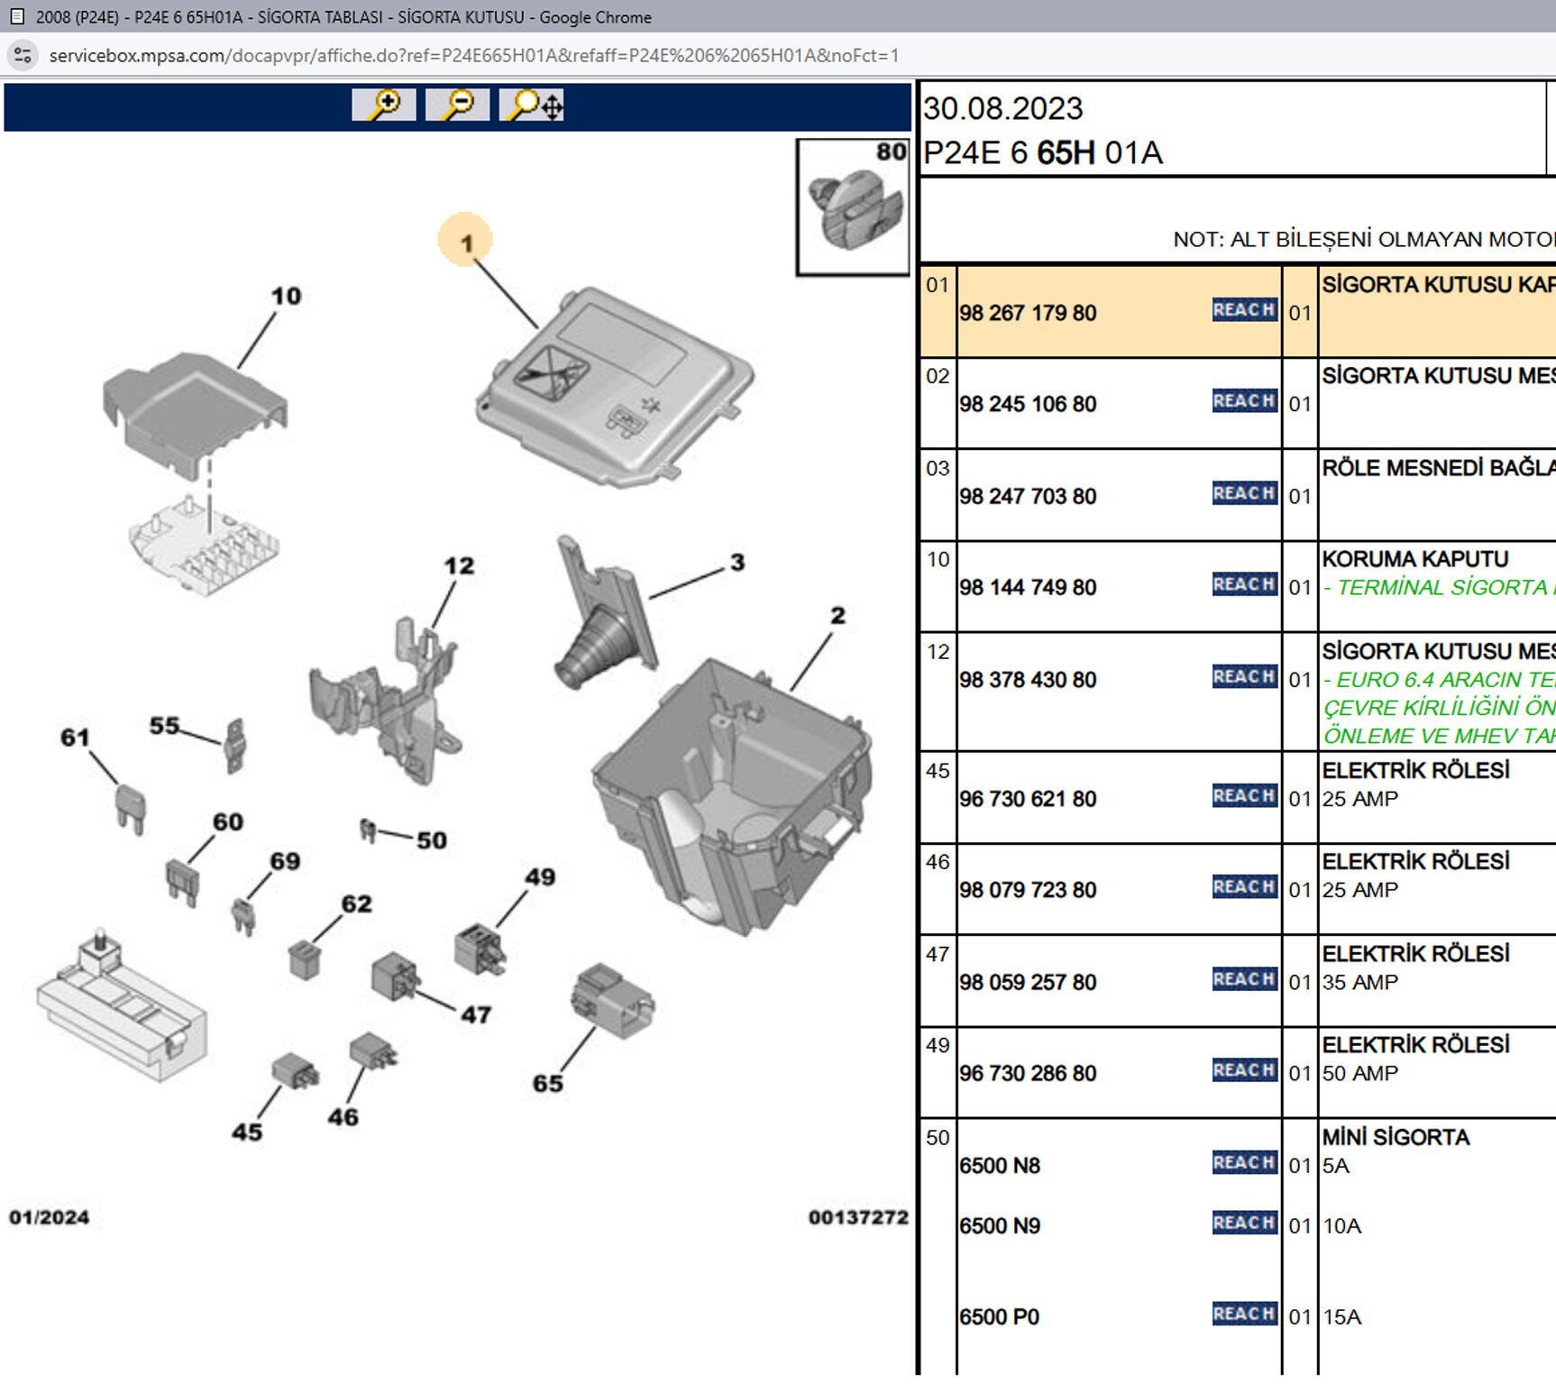1556x1385 pixels.
Task: Click the zoom in magnifier icon
Action: pos(384,105)
